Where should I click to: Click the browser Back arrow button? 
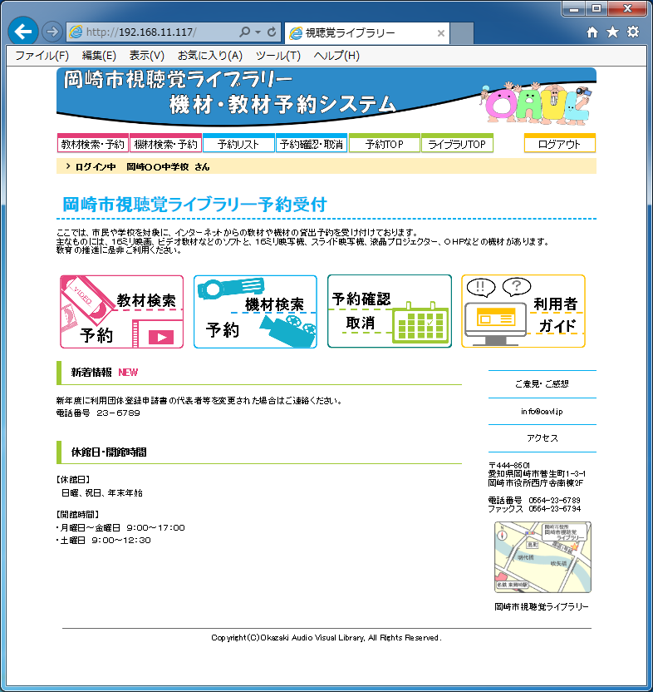coord(22,32)
